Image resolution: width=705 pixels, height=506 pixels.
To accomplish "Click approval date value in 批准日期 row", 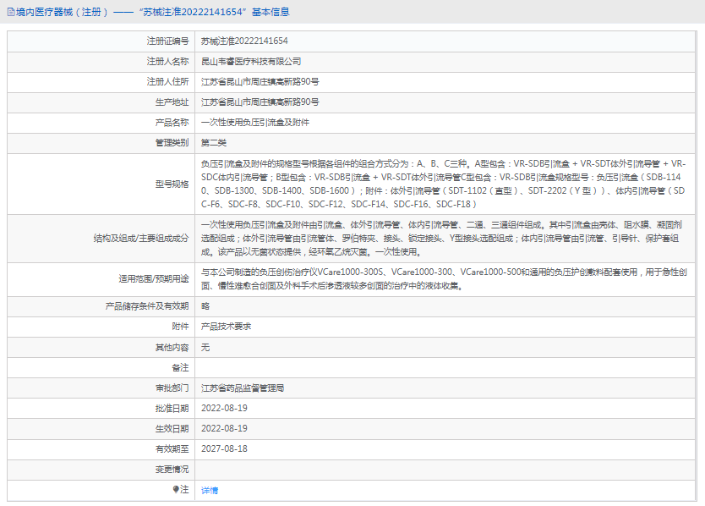I will click(224, 409).
